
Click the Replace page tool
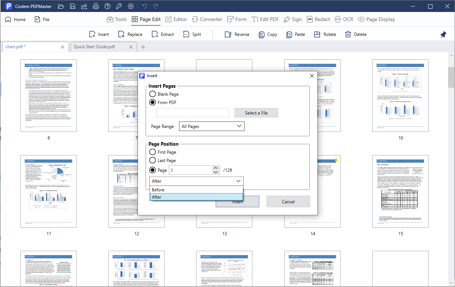click(x=130, y=34)
